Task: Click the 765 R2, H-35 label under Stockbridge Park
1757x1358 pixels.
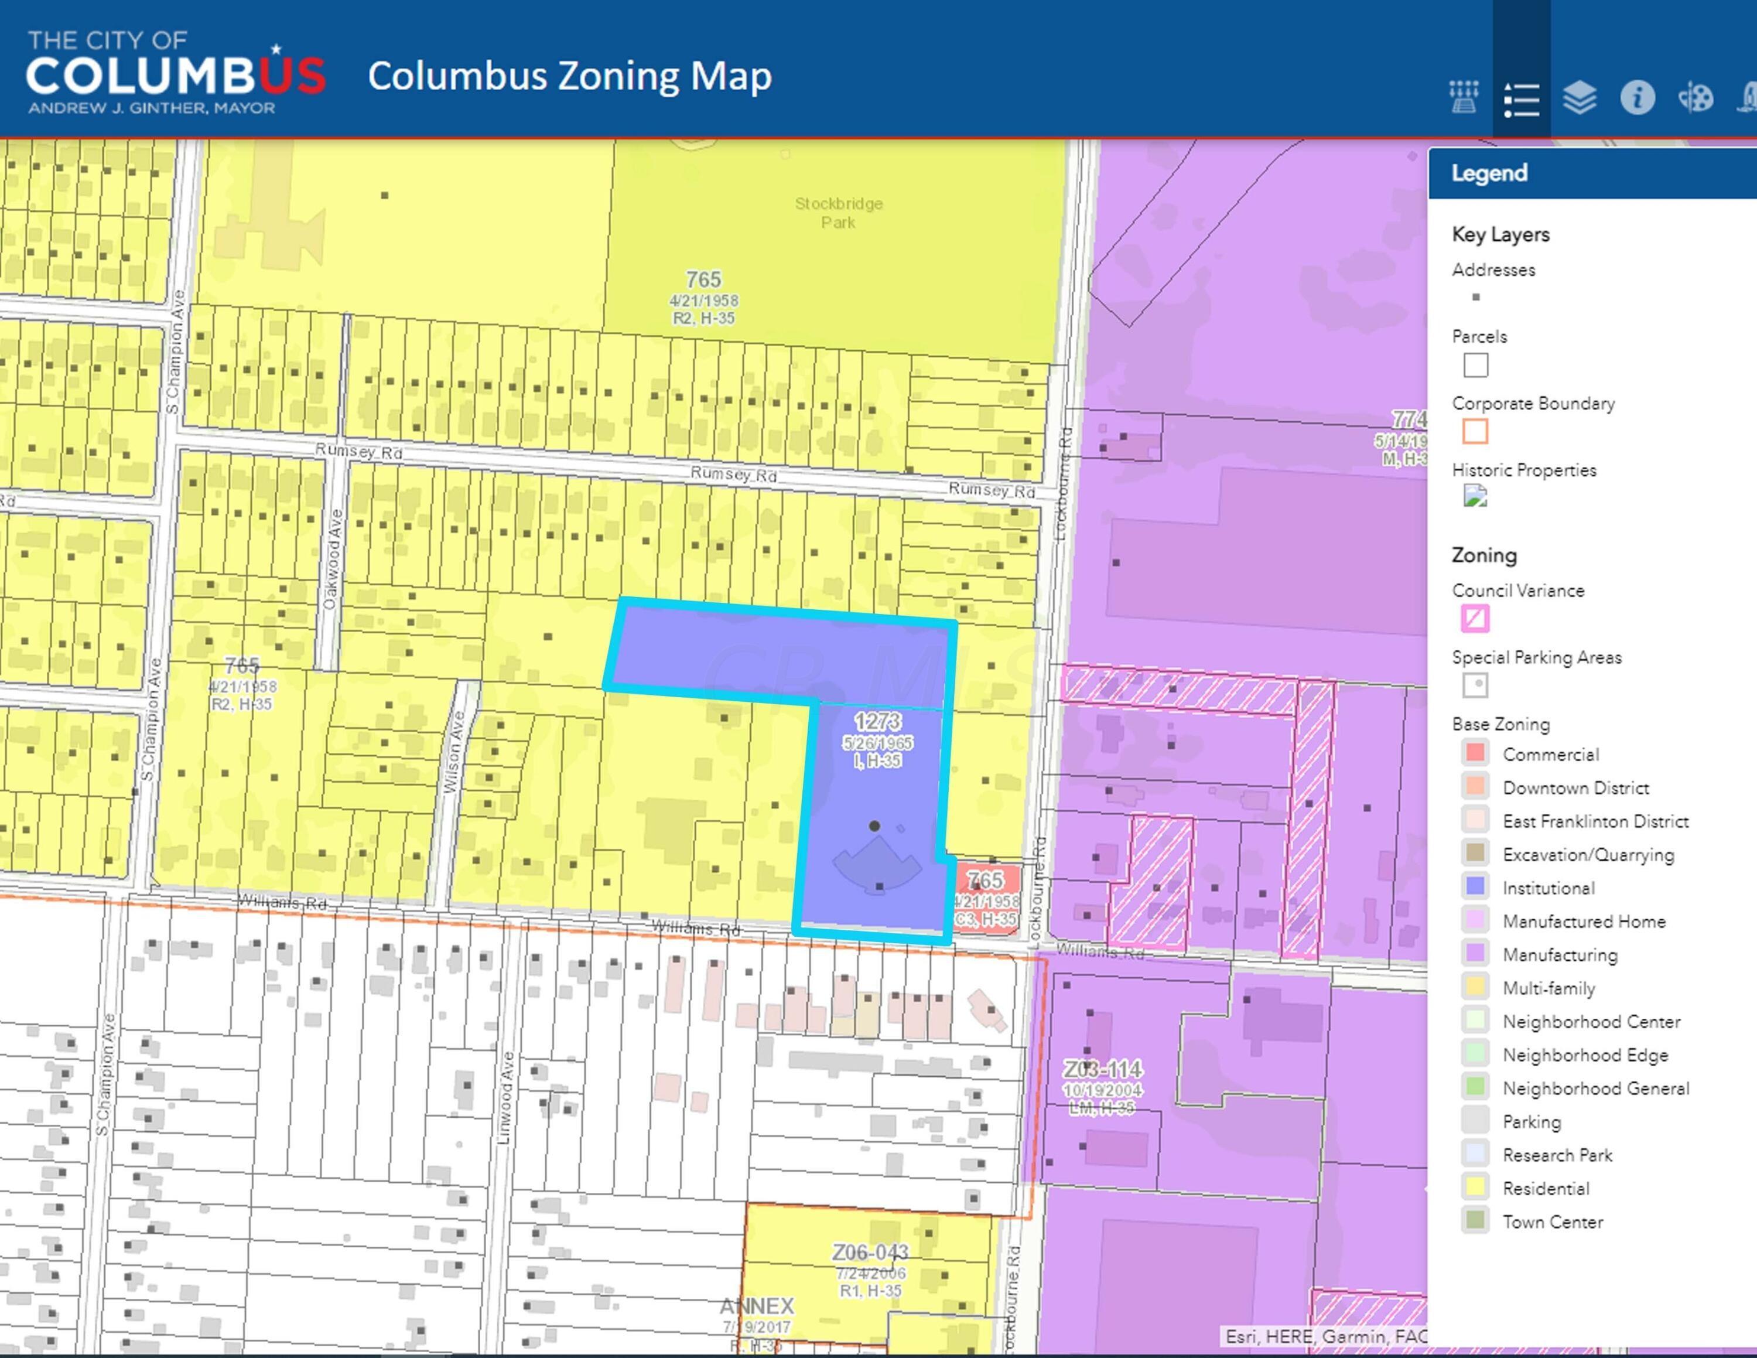Action: [704, 298]
